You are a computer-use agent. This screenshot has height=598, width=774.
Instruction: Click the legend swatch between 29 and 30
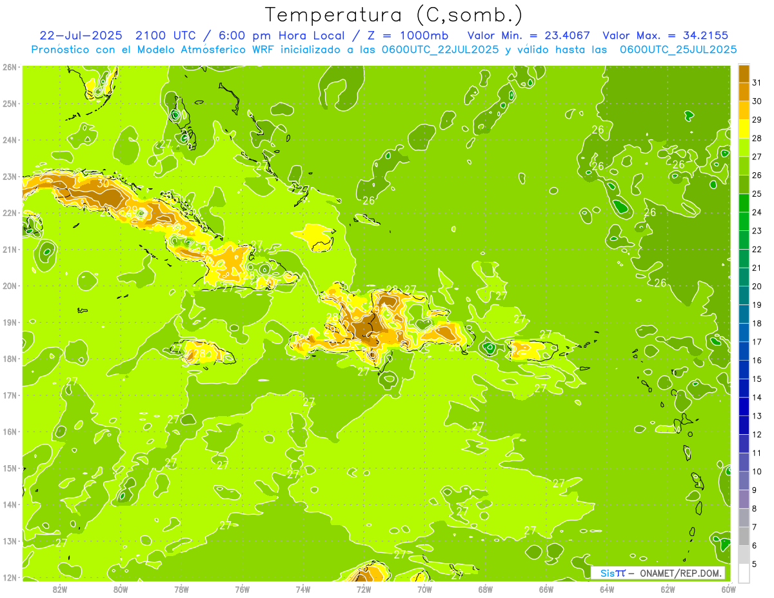(x=744, y=110)
